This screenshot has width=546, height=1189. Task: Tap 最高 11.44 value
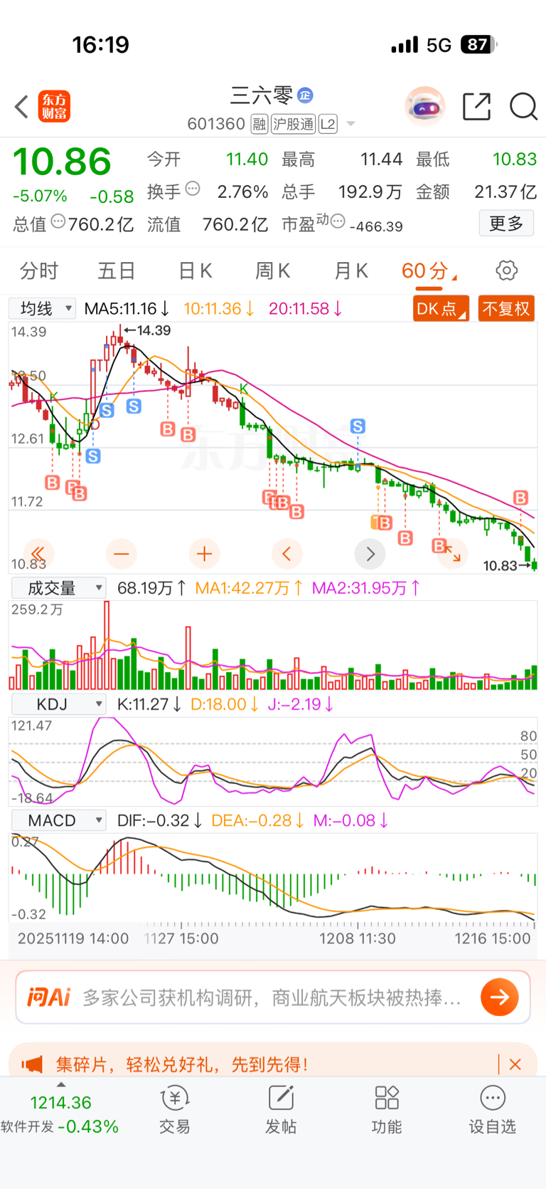click(381, 159)
